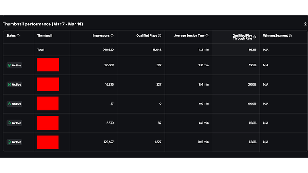Click Active status badge in 27 impressions row
Viewport: 308px width, 173px height.
[14, 104]
